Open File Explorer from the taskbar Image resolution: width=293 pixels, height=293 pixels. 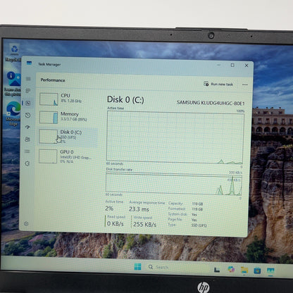244,270
